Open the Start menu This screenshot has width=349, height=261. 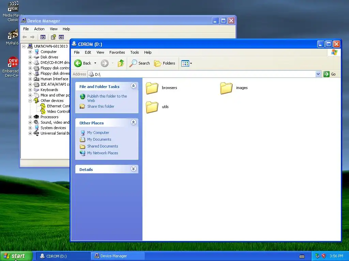[16, 256]
